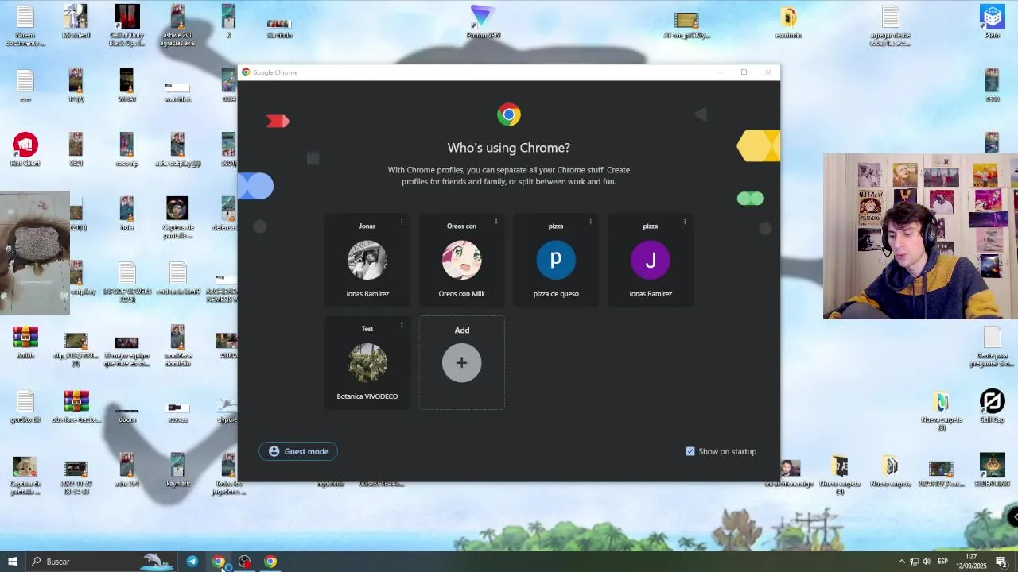Viewport: 1018px width, 572px height.
Task: Open more options for the pizza de queso profile
Action: pos(590,222)
